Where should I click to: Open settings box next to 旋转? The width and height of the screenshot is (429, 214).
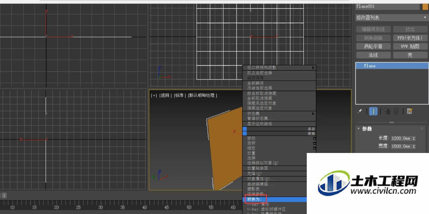[x=314, y=143]
